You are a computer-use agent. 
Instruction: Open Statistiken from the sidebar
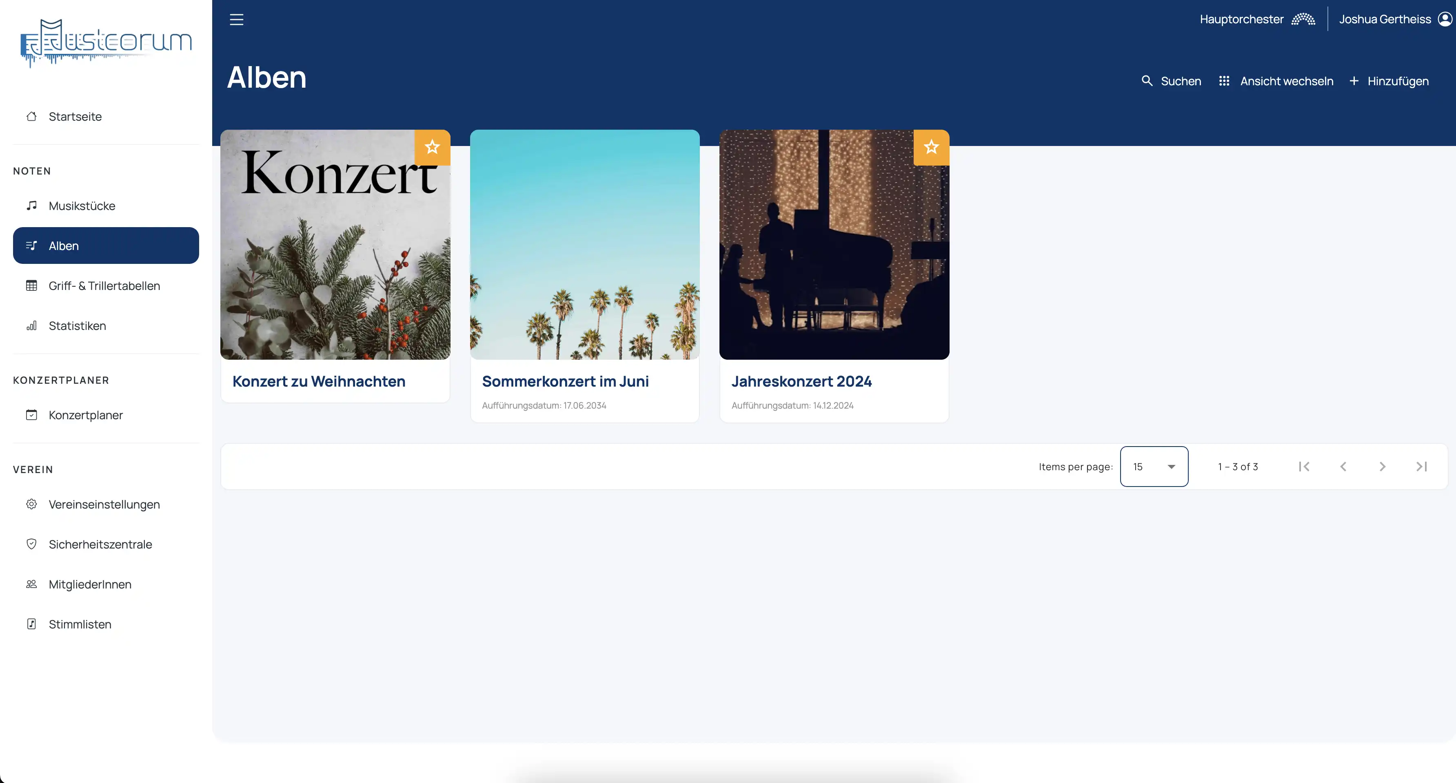coord(106,326)
